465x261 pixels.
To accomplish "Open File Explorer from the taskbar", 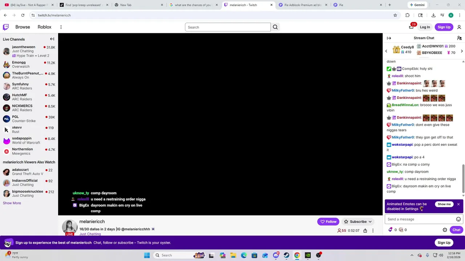I will (x=233, y=255).
